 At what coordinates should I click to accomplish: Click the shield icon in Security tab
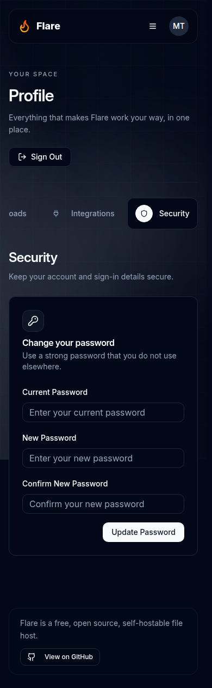coord(144,214)
